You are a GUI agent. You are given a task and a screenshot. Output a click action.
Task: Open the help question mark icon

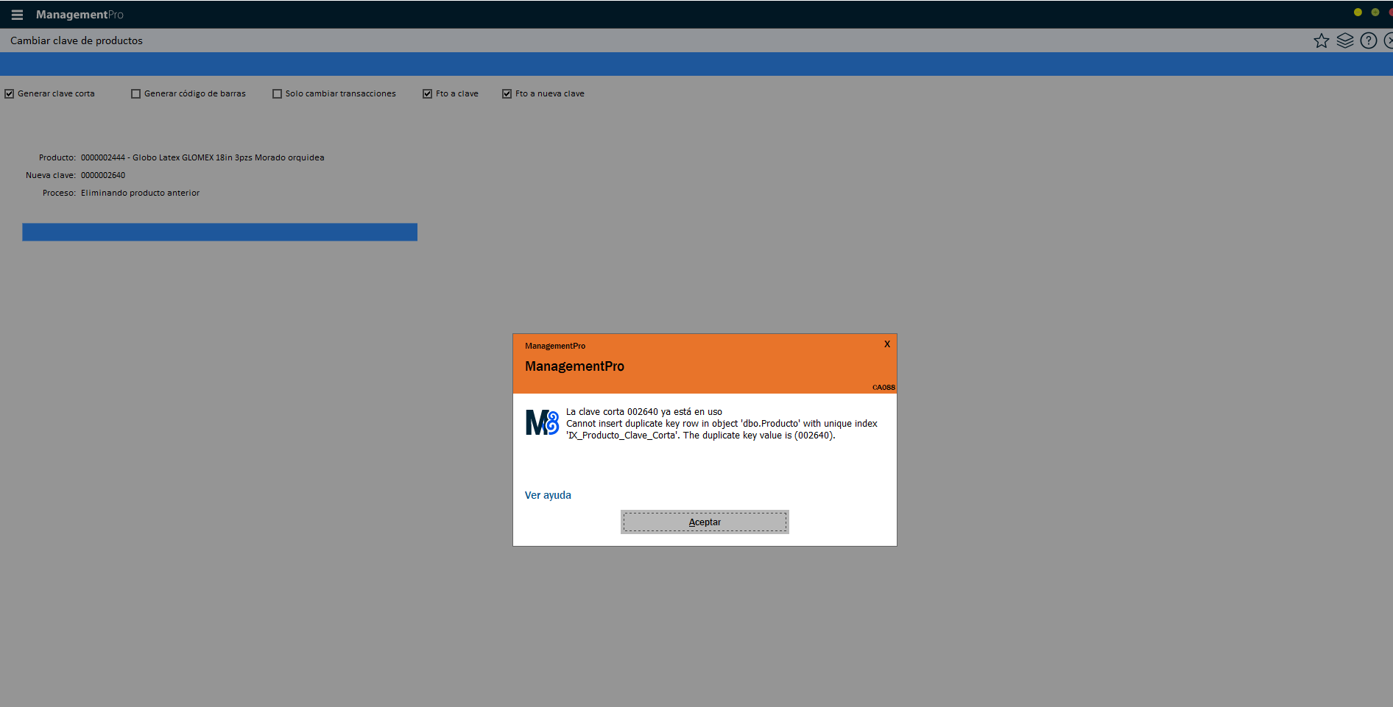coord(1369,40)
